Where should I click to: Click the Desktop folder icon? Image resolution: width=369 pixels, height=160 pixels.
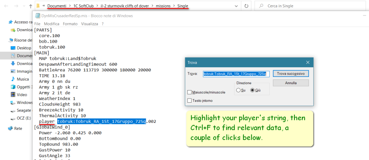13,48
